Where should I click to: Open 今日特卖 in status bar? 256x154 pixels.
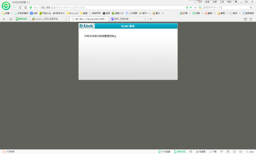tap(9, 151)
